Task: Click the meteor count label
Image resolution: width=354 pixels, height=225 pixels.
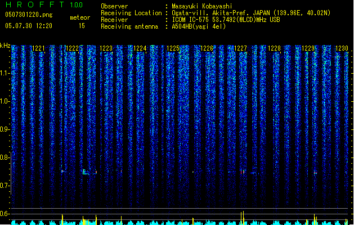Action: tap(80, 17)
